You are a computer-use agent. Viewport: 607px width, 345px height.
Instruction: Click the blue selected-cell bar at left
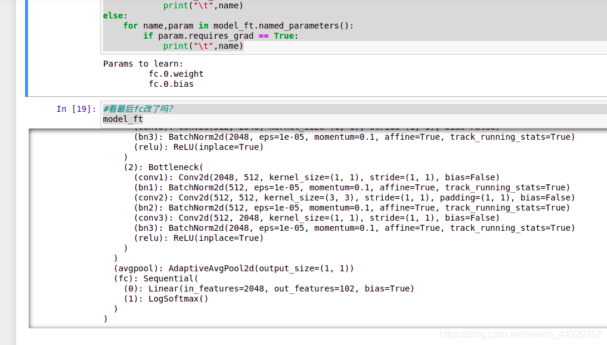pos(27,48)
